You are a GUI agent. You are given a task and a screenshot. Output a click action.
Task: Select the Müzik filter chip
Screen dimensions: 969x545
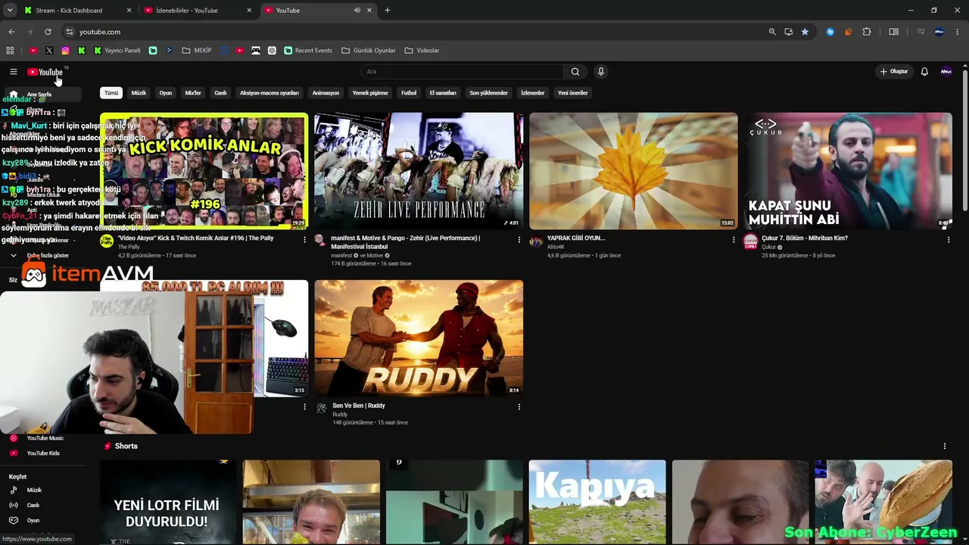click(139, 93)
